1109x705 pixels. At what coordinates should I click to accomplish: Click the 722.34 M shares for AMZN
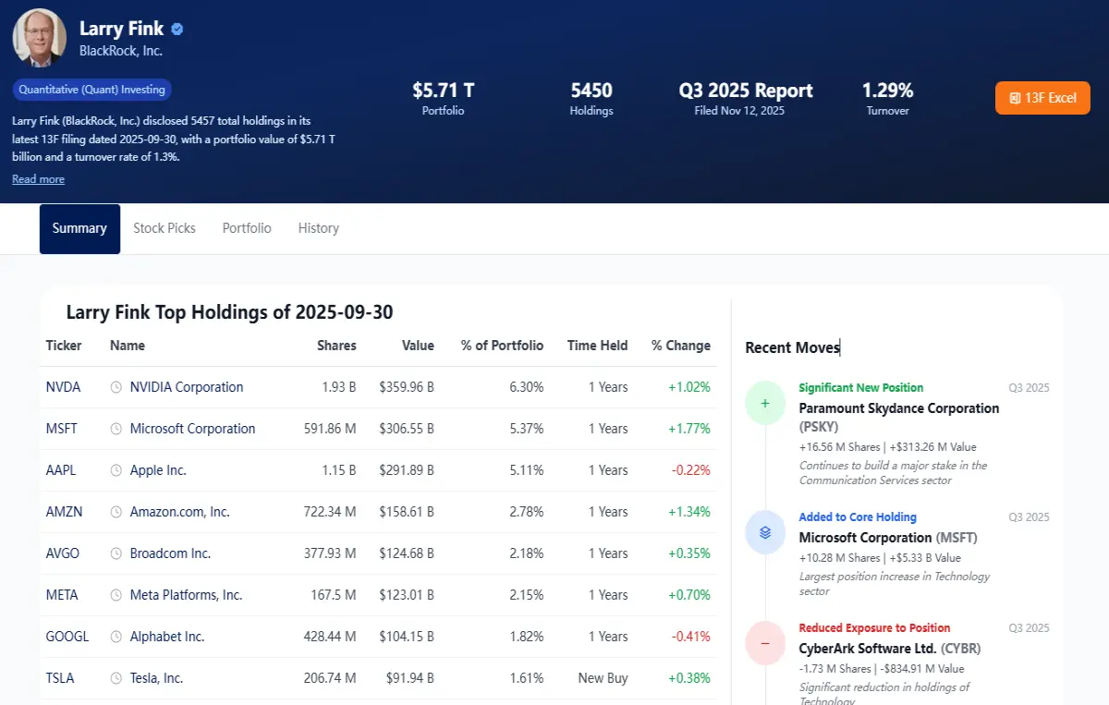point(330,512)
